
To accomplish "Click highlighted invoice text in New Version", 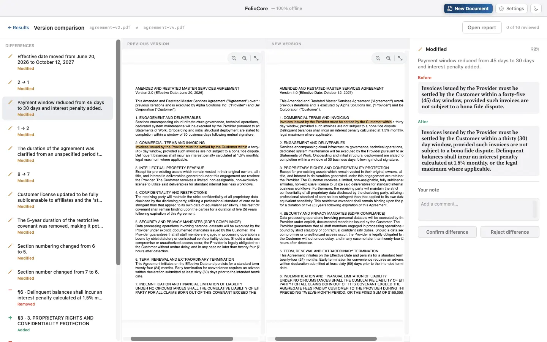I will click(335, 122).
